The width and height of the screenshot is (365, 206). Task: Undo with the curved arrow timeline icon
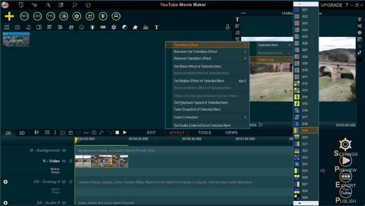tap(102, 133)
